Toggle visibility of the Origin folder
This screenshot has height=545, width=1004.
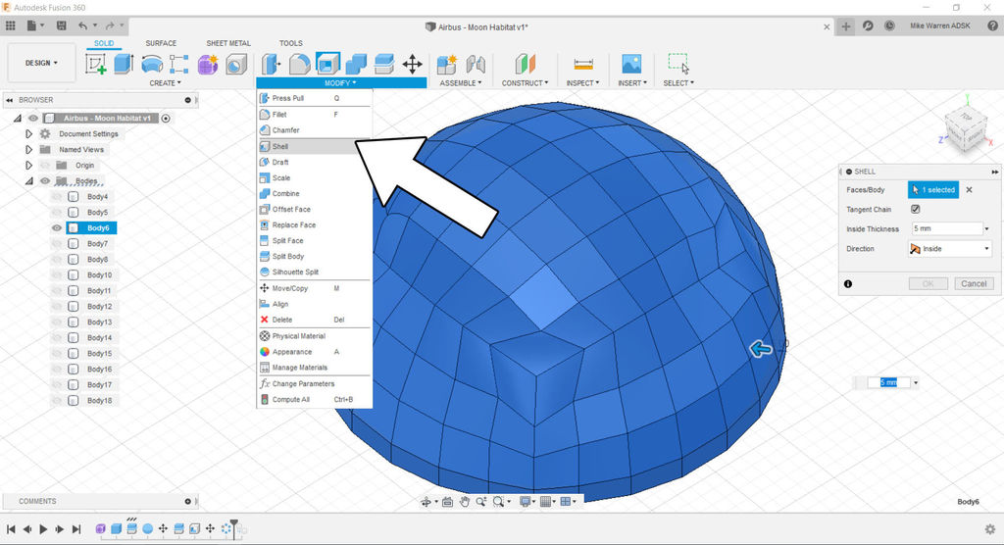coord(45,166)
